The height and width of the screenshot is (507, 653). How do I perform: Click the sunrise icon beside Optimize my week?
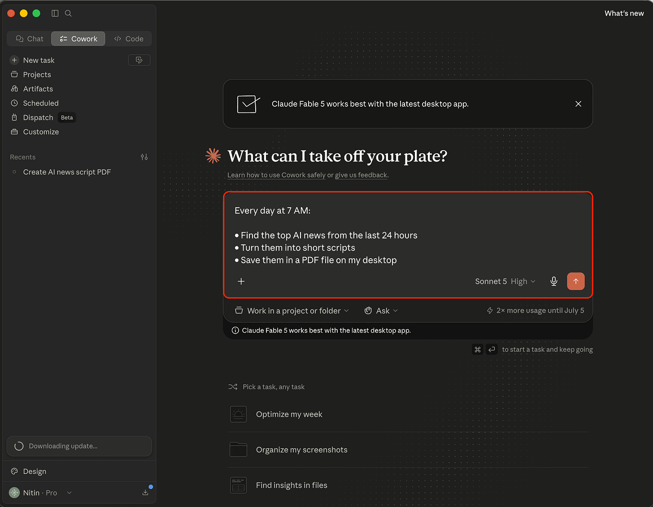coord(238,414)
